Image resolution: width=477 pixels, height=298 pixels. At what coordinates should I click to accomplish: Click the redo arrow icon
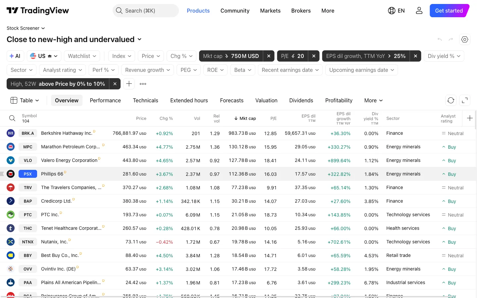(x=451, y=39)
